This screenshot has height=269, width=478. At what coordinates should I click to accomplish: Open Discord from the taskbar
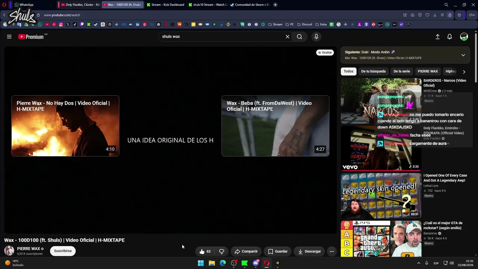(256, 263)
